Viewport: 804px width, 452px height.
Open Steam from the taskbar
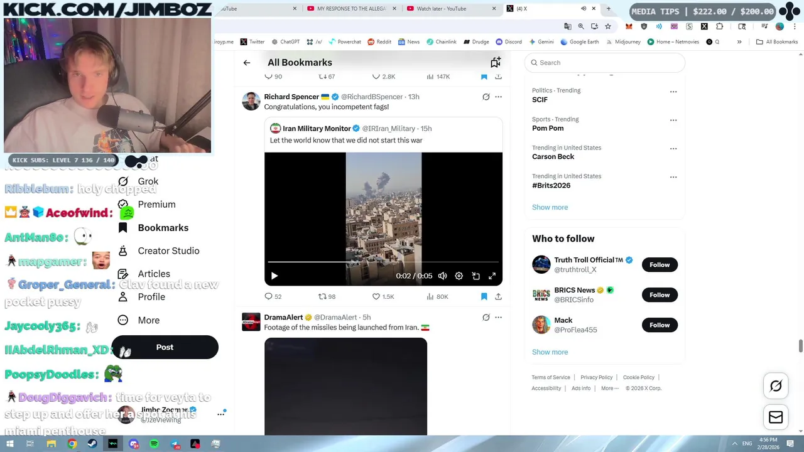[92, 444]
